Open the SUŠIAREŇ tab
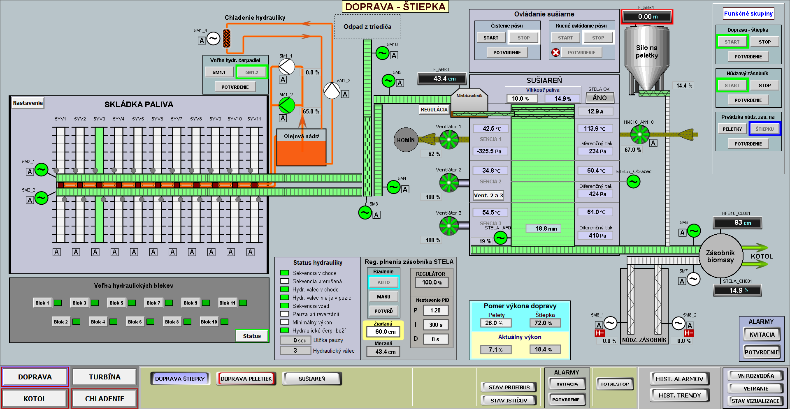The height and width of the screenshot is (409, 790). (312, 379)
